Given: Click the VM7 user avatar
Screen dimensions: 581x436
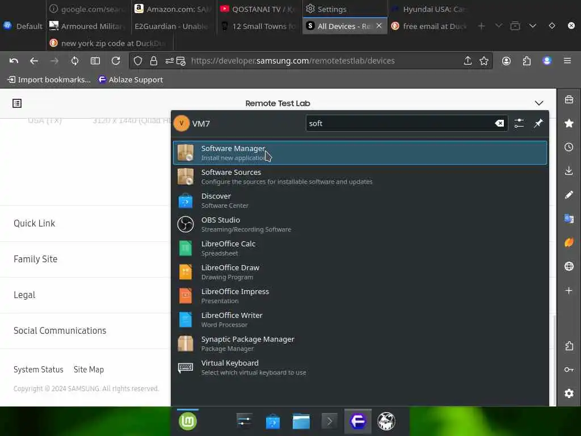Looking at the screenshot, I should point(182,123).
